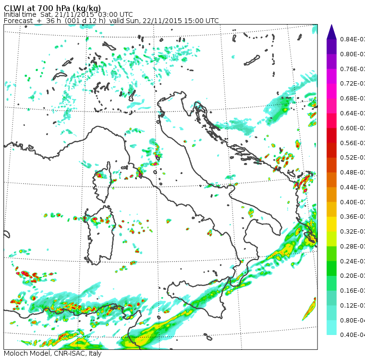
Task: Click the 0.36E-03 legend label
Action: pos(352,217)
